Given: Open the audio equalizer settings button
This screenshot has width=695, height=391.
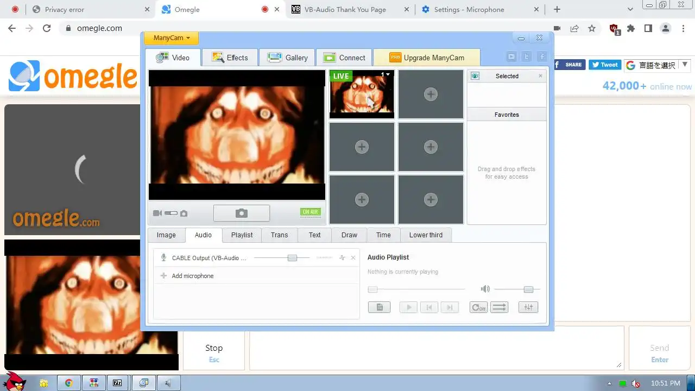Looking at the screenshot, I should (x=528, y=307).
